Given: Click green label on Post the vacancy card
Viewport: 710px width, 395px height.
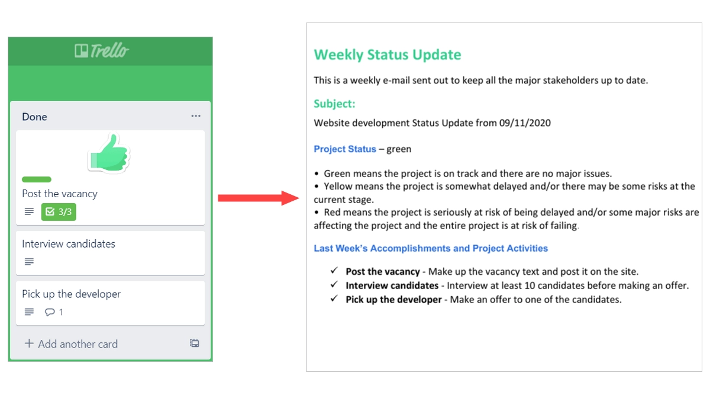Looking at the screenshot, I should click(37, 179).
